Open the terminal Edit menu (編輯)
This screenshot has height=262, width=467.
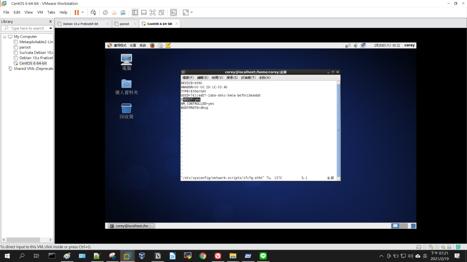[x=202, y=77]
